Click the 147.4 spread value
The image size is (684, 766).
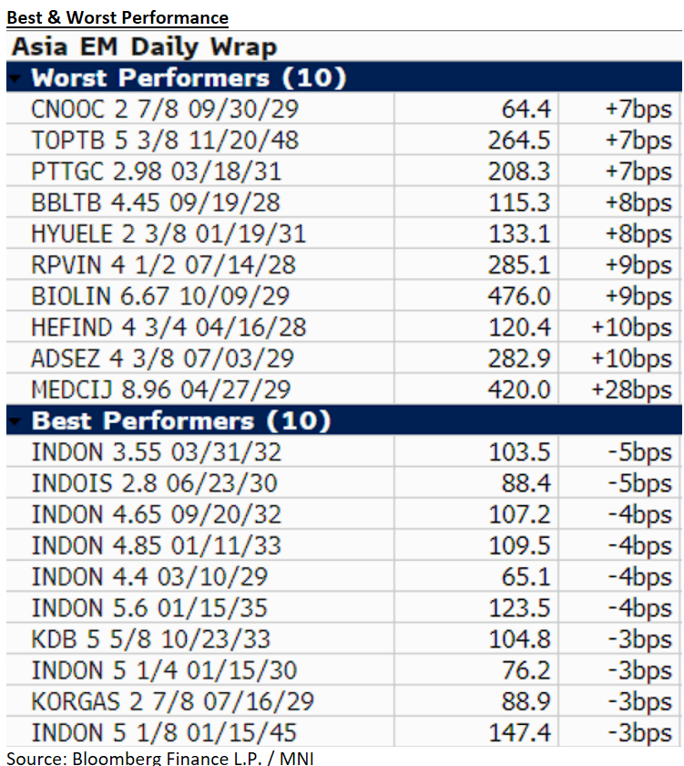[526, 731]
